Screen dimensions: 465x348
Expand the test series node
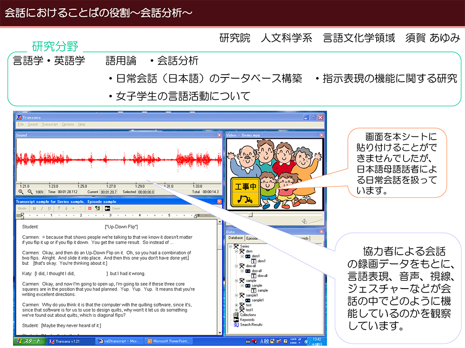(236, 305)
